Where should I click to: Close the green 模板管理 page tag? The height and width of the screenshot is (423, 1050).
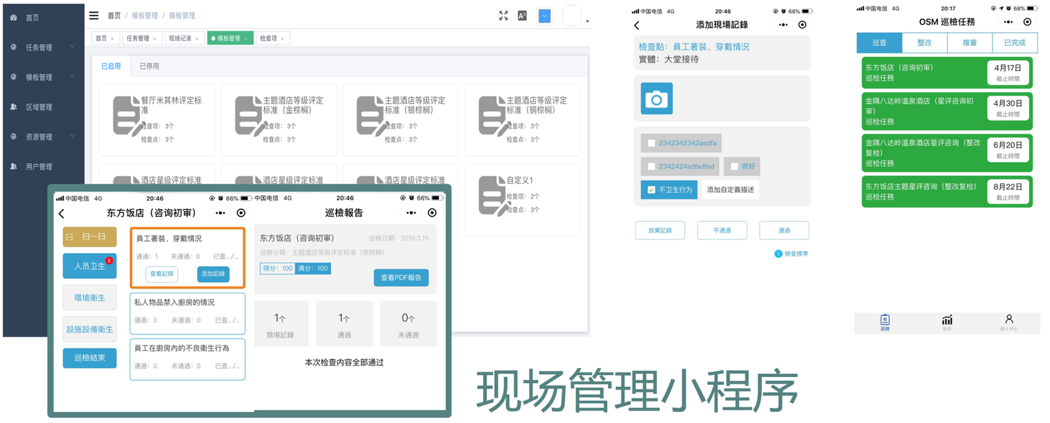click(x=245, y=39)
